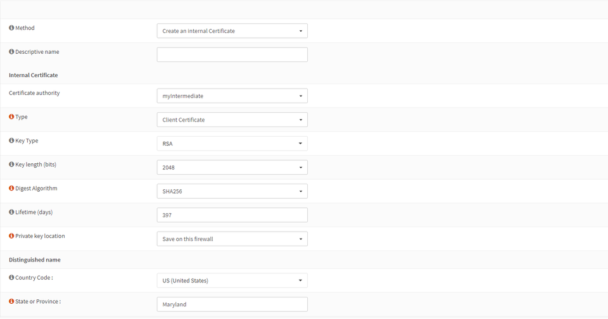Image resolution: width=608 pixels, height=319 pixels.
Task: Click the info icon beside Key length (bits)
Action: click(x=11, y=165)
